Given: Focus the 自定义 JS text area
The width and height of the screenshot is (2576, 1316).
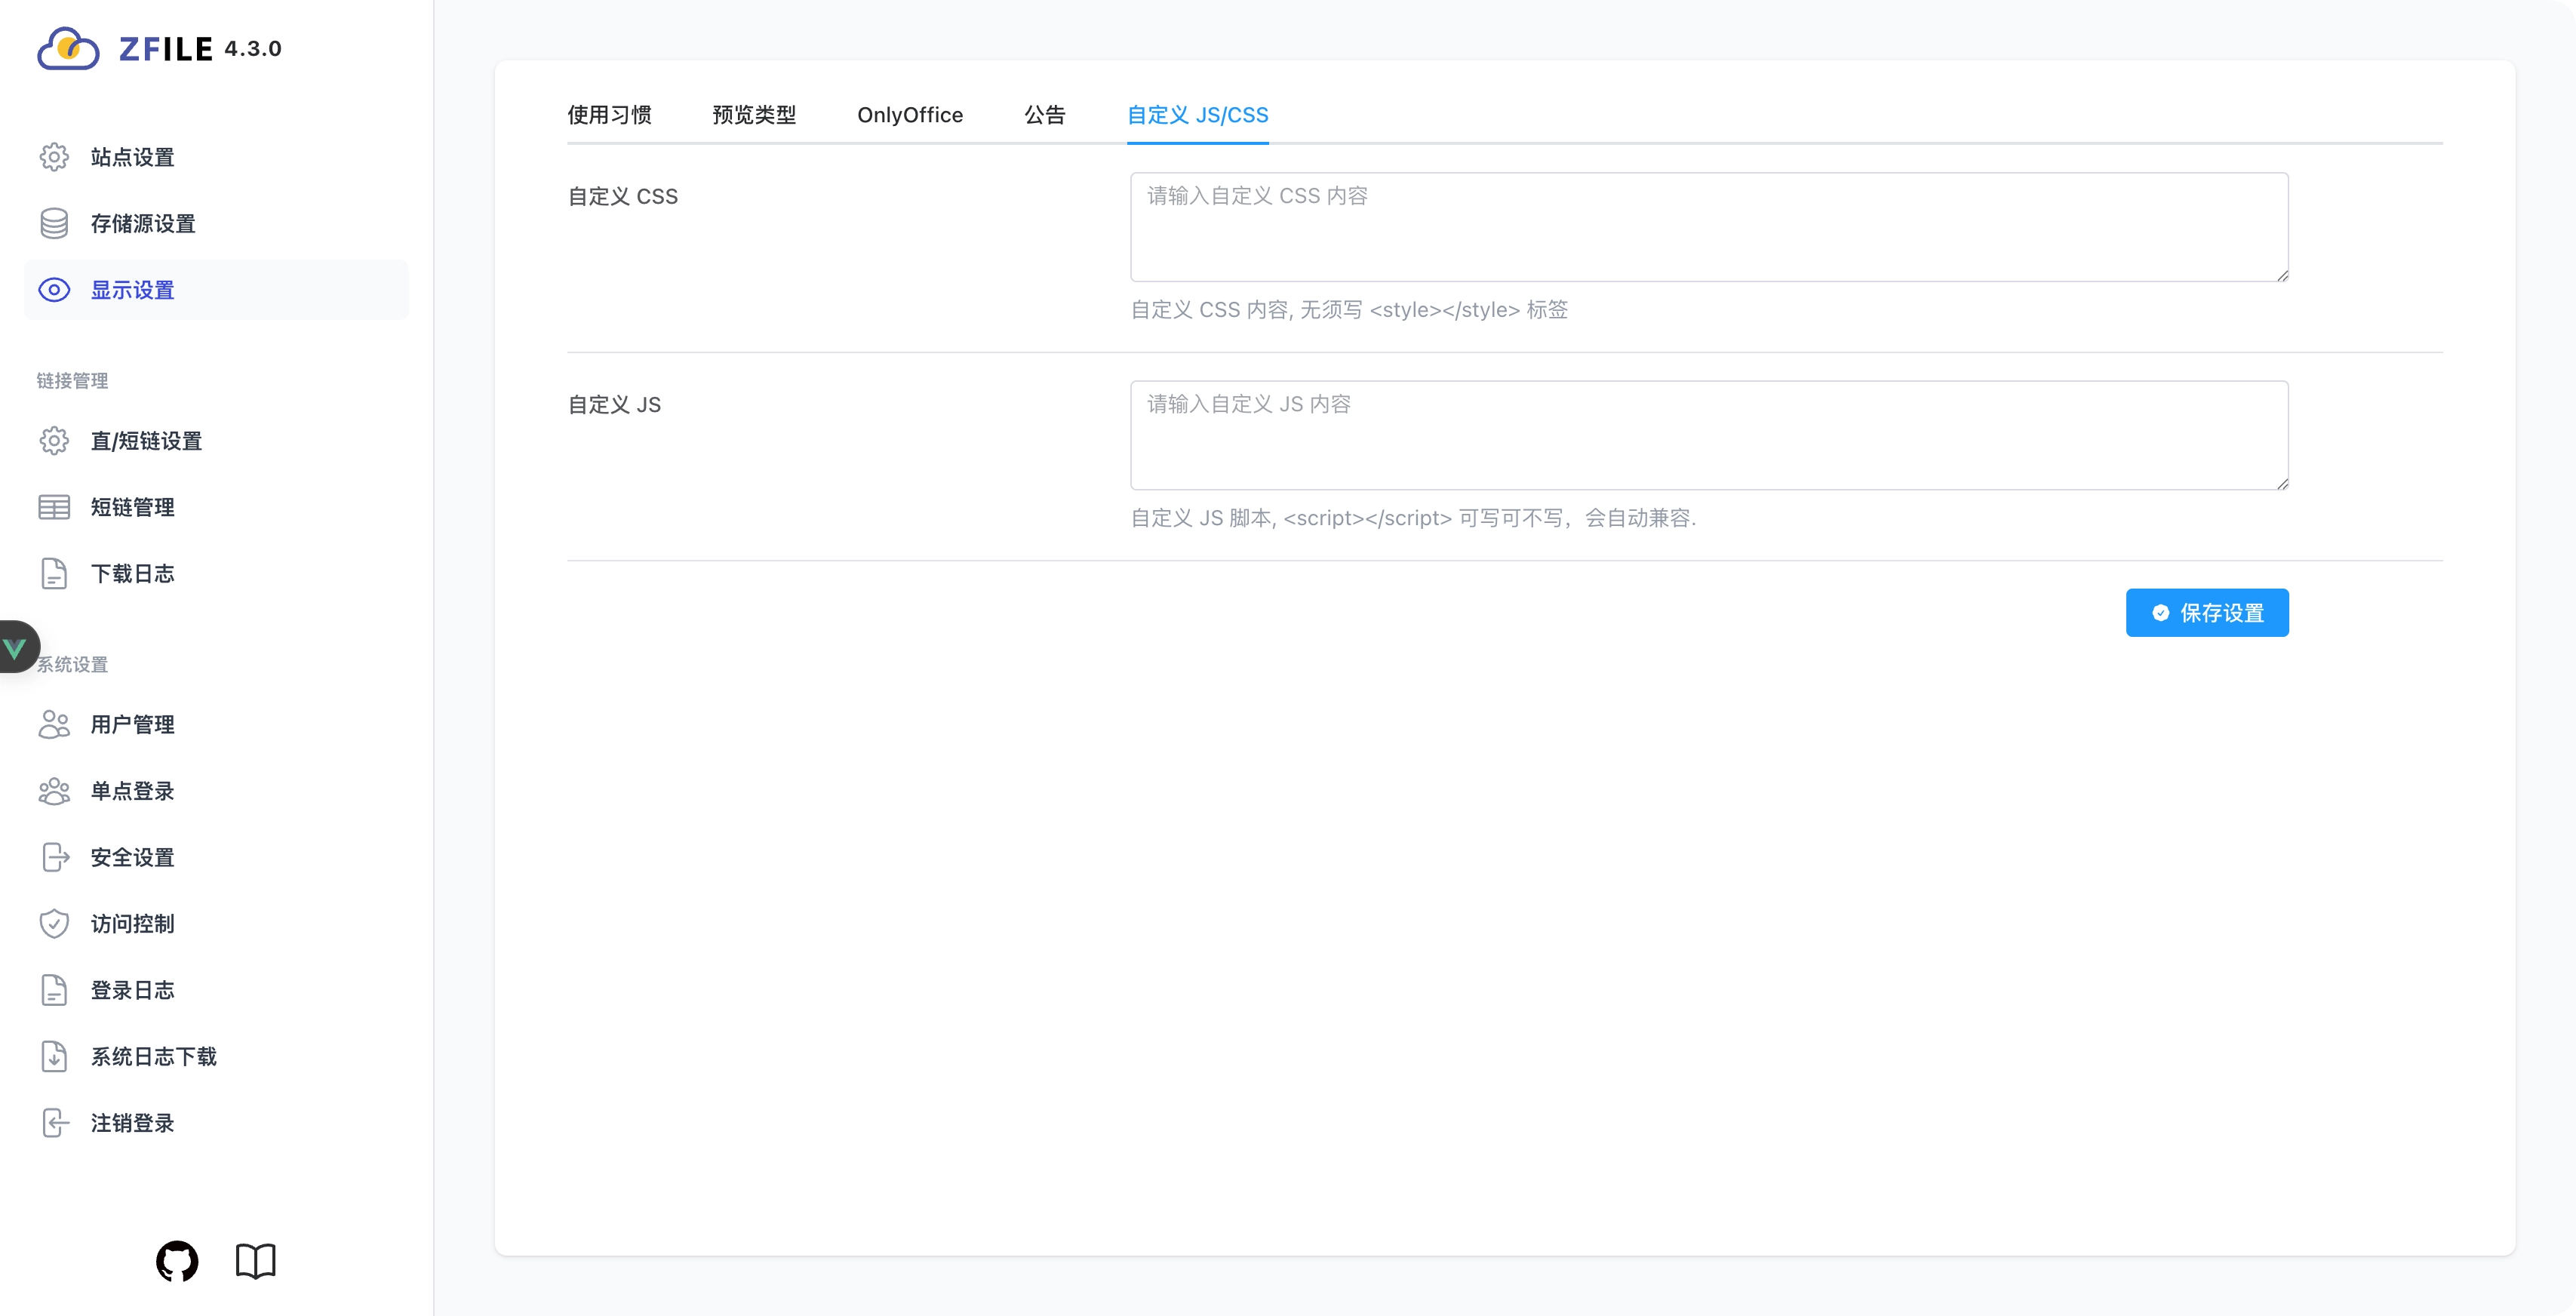Looking at the screenshot, I should (1709, 435).
